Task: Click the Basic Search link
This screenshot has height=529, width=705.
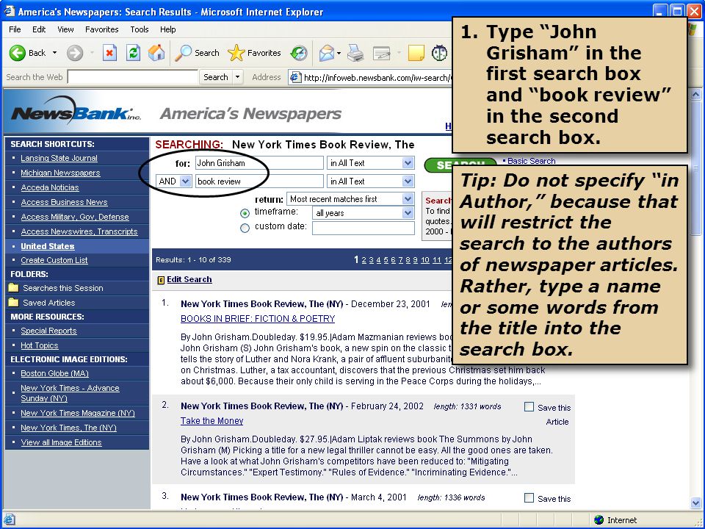Action: click(532, 161)
